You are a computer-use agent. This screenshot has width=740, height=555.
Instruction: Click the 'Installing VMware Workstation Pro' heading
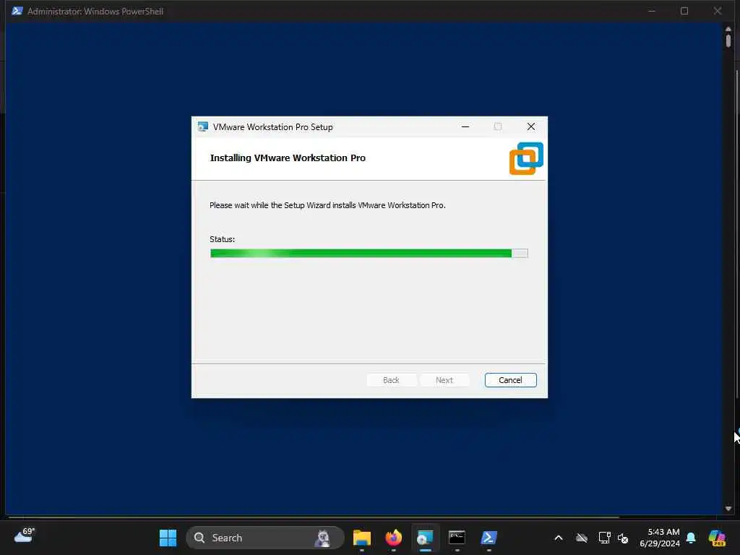(288, 158)
